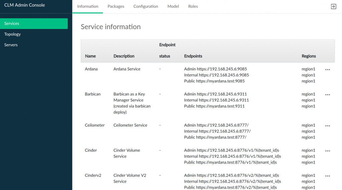Viewport: 342px width, 190px height.
Task: Click the logout icon in top right
Action: click(x=333, y=7)
